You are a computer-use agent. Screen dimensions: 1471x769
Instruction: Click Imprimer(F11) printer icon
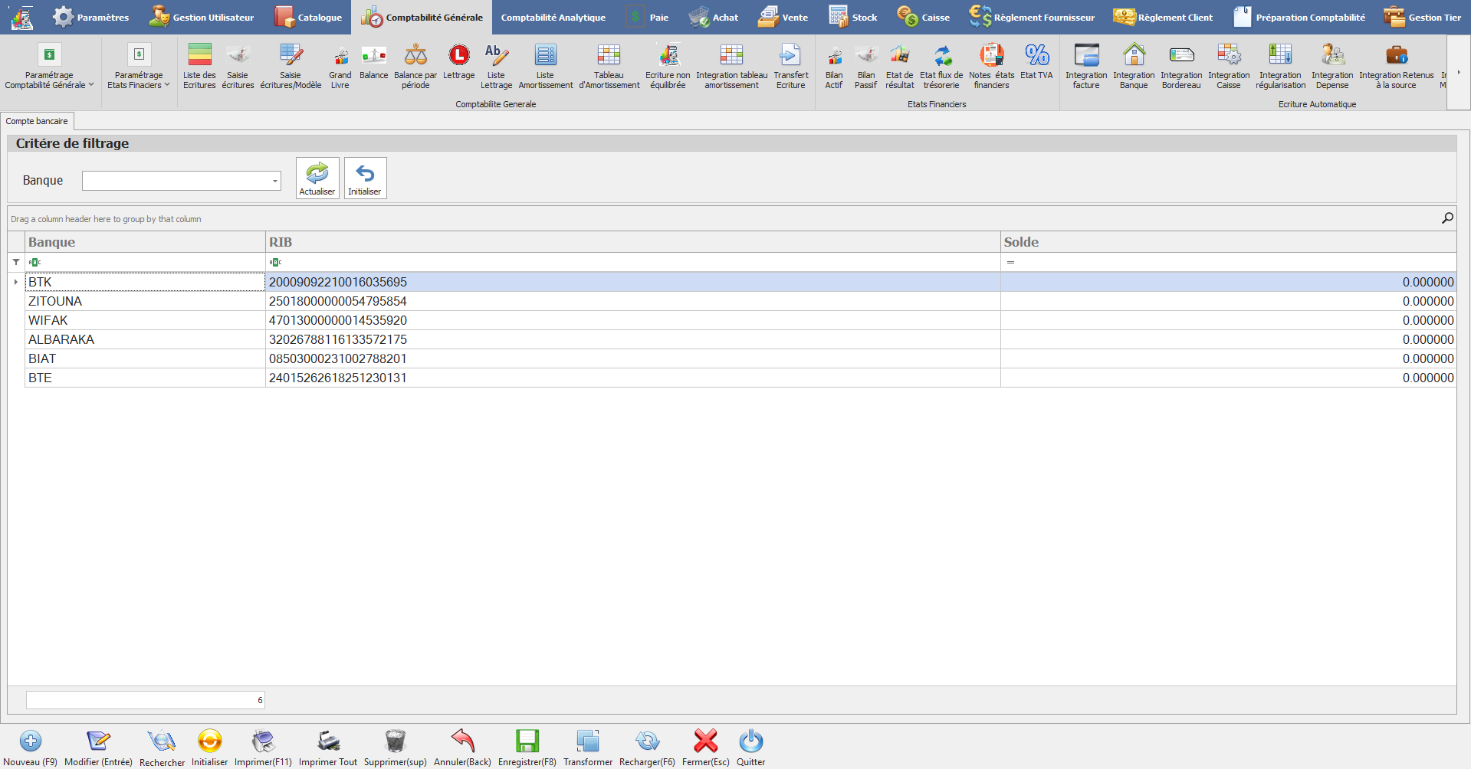click(x=263, y=741)
